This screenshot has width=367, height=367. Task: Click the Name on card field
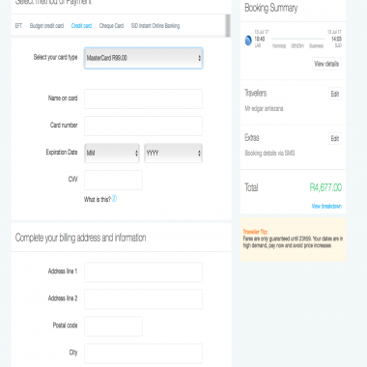[144, 99]
